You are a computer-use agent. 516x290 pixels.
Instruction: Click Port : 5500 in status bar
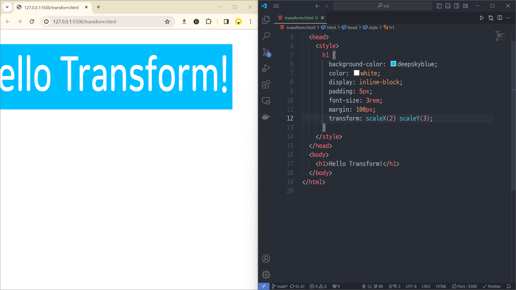point(464,286)
